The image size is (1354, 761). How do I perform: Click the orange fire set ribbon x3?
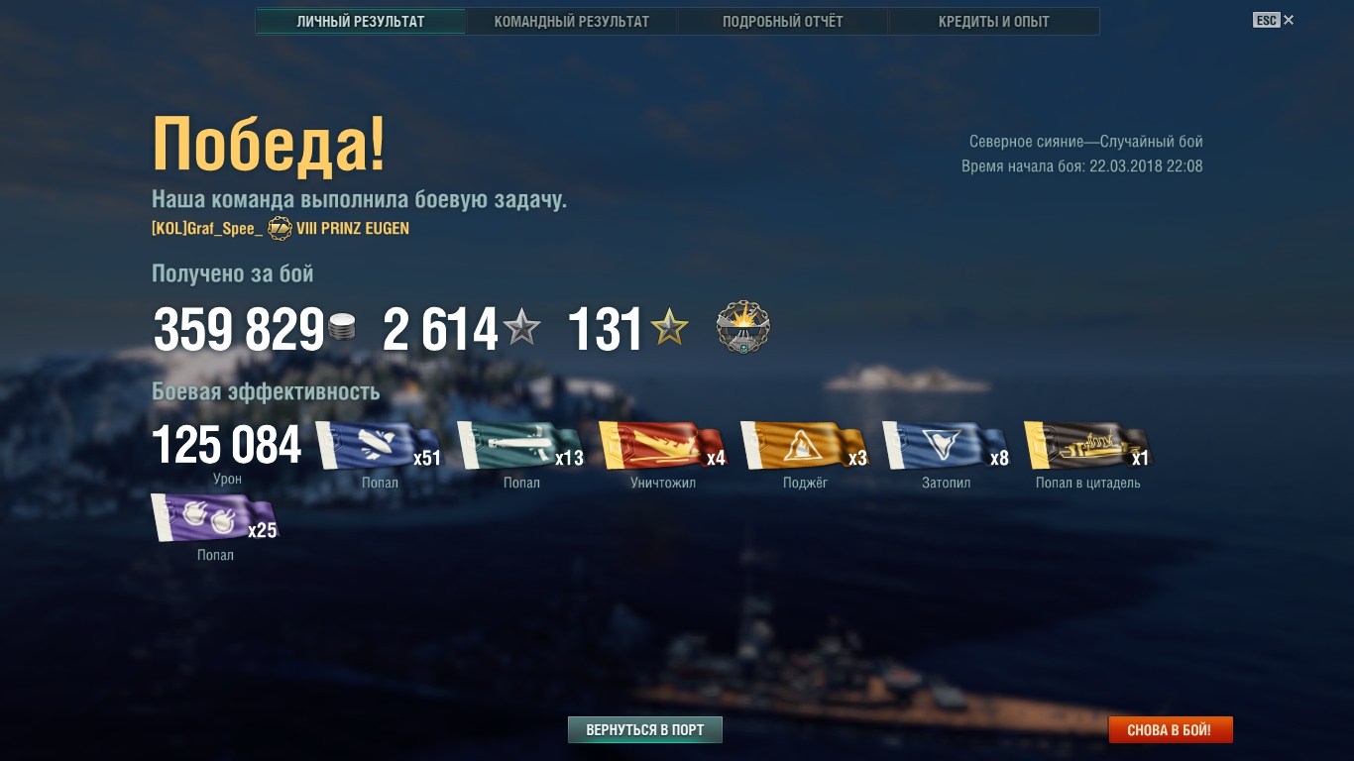tap(804, 446)
